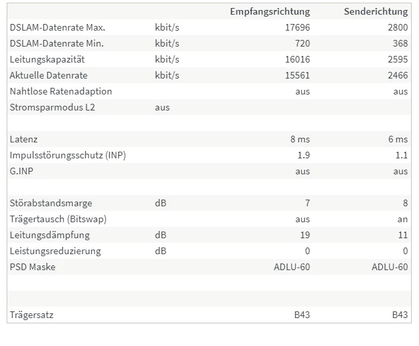This screenshot has width=419, height=346.
Task: Click the Empfangsrichtung column header
Action: (x=270, y=12)
